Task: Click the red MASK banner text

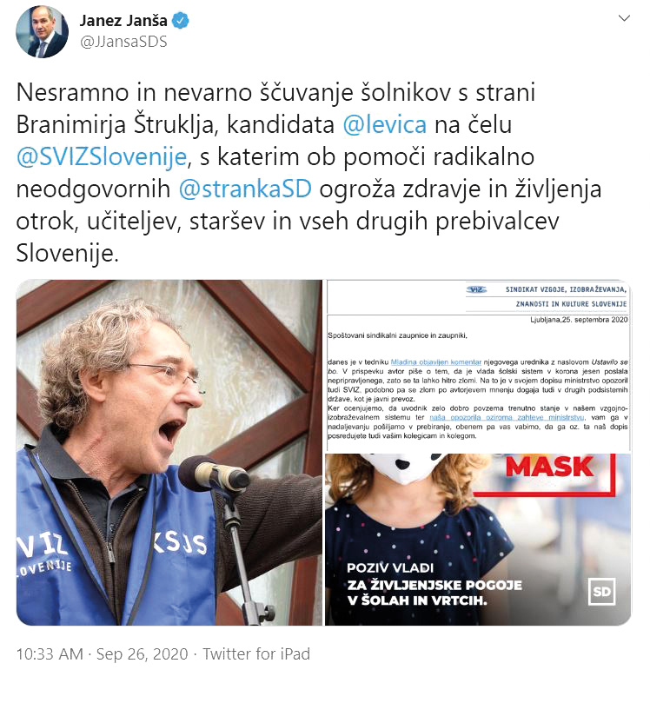Action: pyautogui.click(x=549, y=467)
